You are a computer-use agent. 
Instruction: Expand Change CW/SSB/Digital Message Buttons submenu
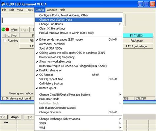79,95
